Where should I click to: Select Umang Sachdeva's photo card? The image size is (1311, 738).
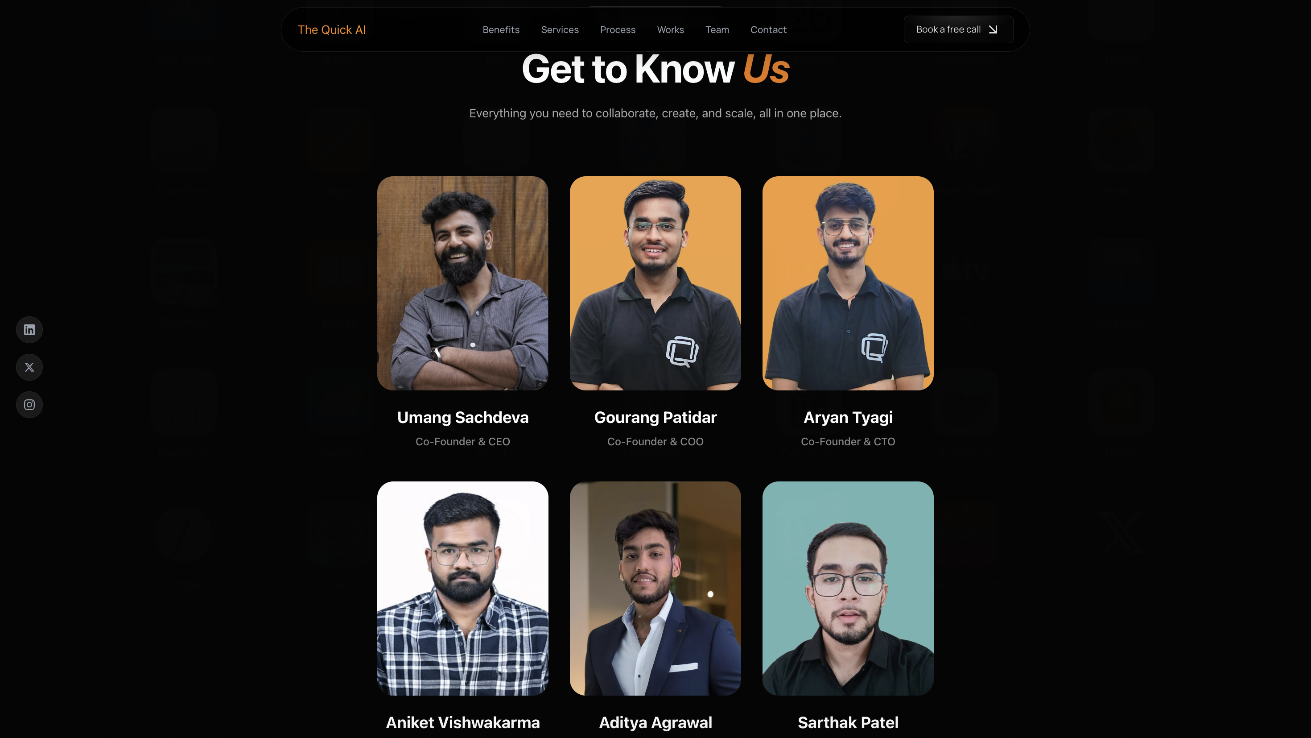click(x=462, y=283)
